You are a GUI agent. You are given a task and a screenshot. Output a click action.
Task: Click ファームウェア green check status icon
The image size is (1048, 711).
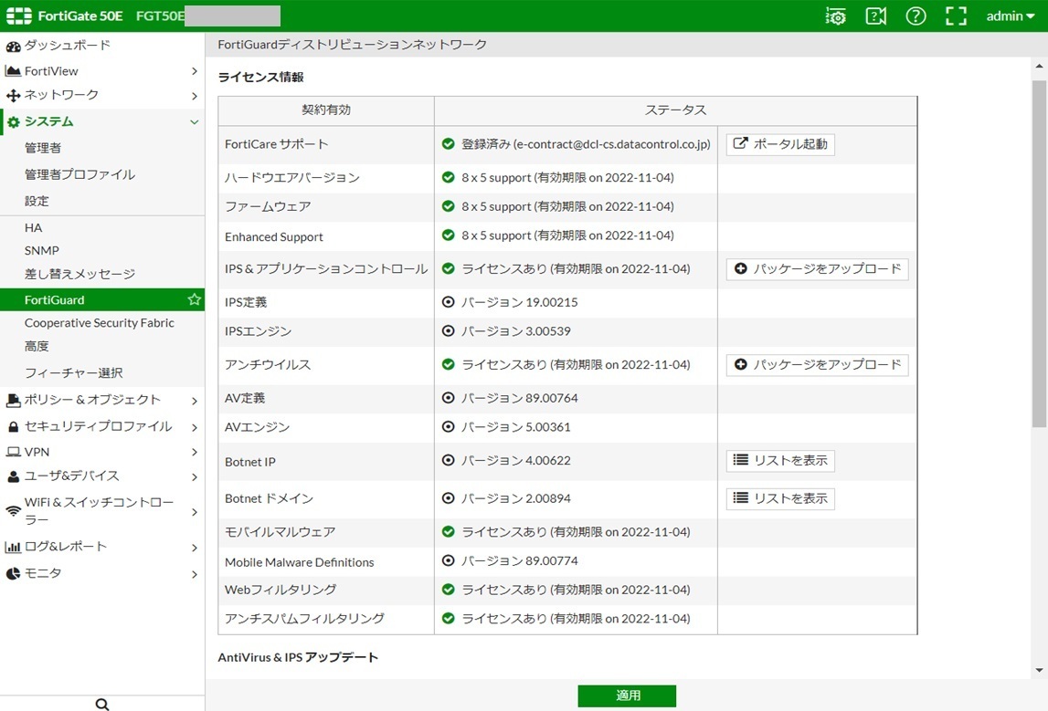coord(449,206)
